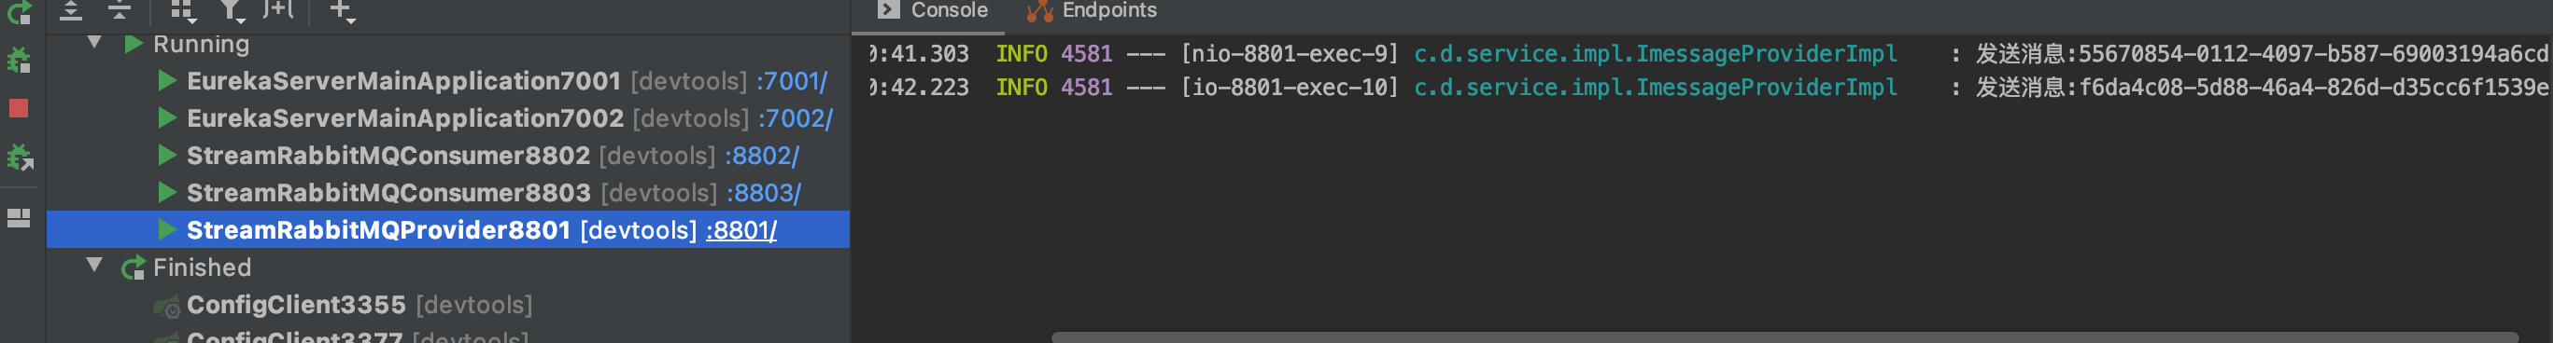Click the Expand All toolbar icon
Viewport: 2553px width, 343px height.
tap(70, 11)
